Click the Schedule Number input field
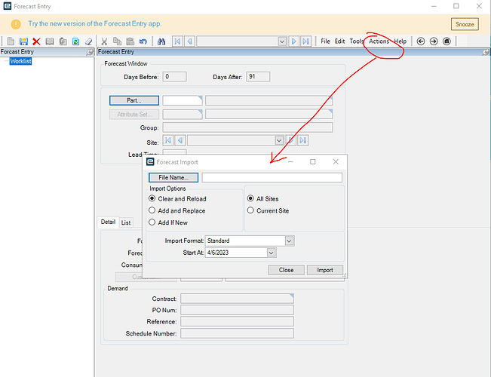491x377 pixels. [x=237, y=333]
